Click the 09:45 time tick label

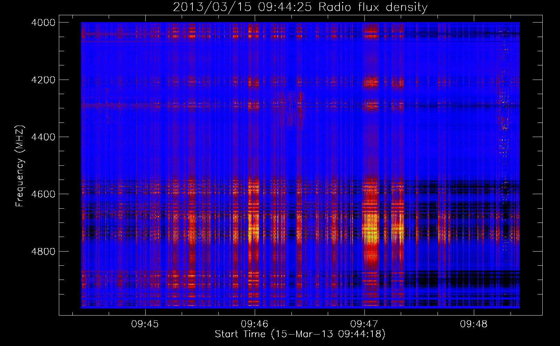tap(145, 324)
